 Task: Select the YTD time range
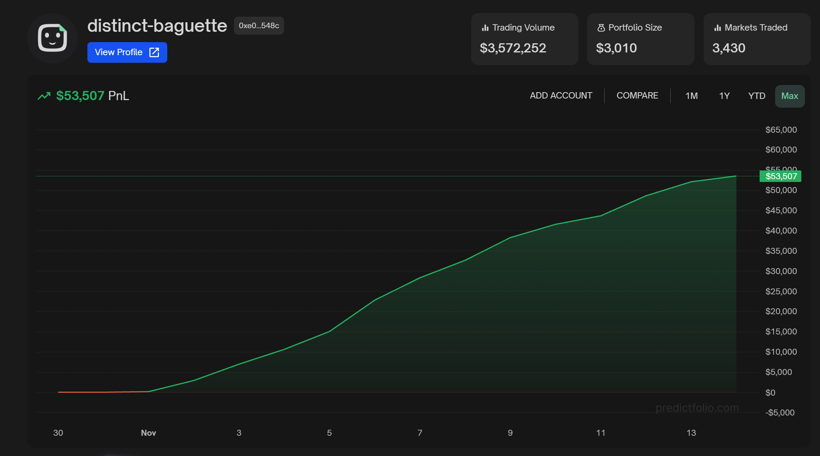(756, 96)
